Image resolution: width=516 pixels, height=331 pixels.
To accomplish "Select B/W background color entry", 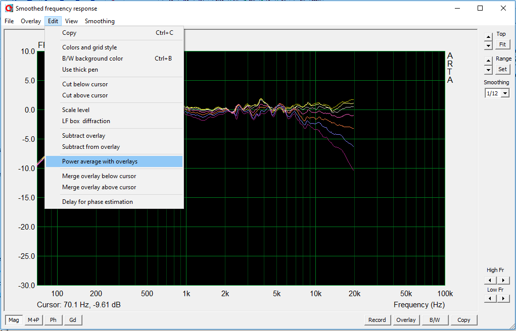I will [114, 59].
